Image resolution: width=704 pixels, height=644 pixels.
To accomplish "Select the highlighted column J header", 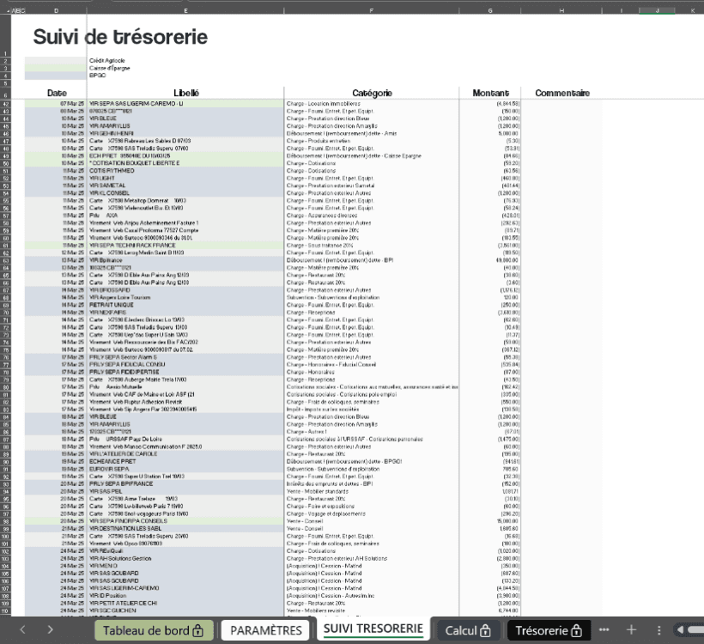I will [x=657, y=10].
